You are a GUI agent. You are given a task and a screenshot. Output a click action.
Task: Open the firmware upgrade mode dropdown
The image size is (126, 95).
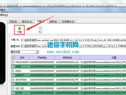click(x=25, y=52)
